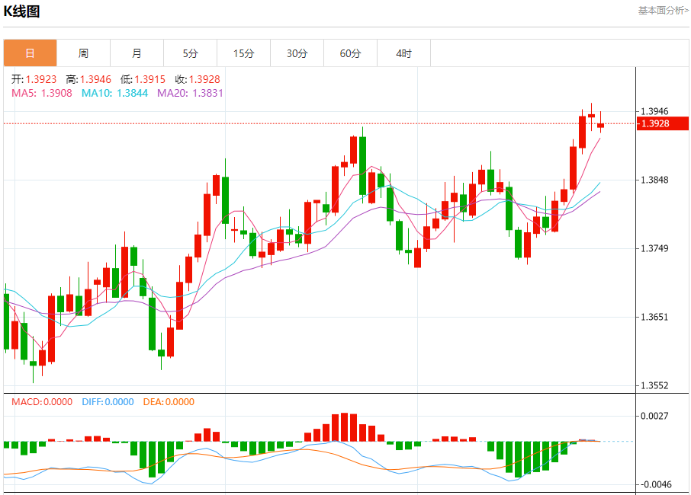This screenshot has width=691, height=495.
Task: Open the 60分 interval tab
Action: (x=350, y=53)
